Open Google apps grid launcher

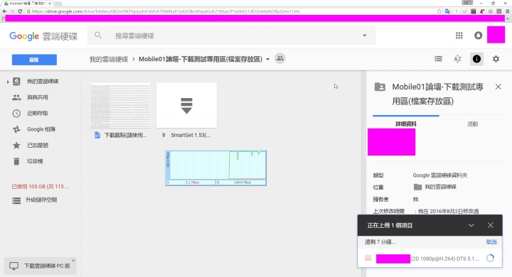tap(459, 36)
